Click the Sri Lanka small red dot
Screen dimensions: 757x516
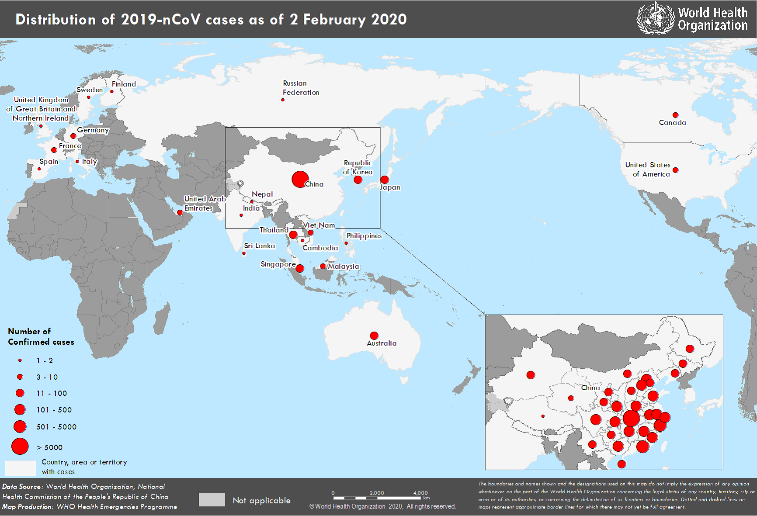point(244,253)
